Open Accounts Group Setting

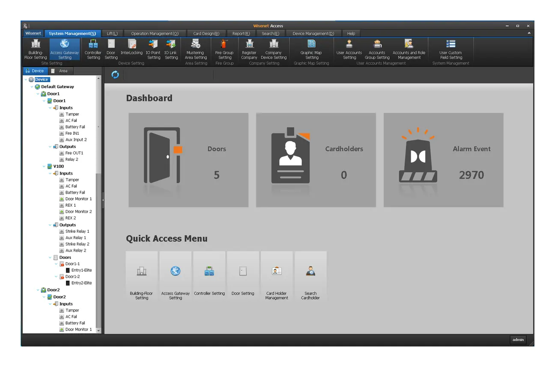point(377,50)
